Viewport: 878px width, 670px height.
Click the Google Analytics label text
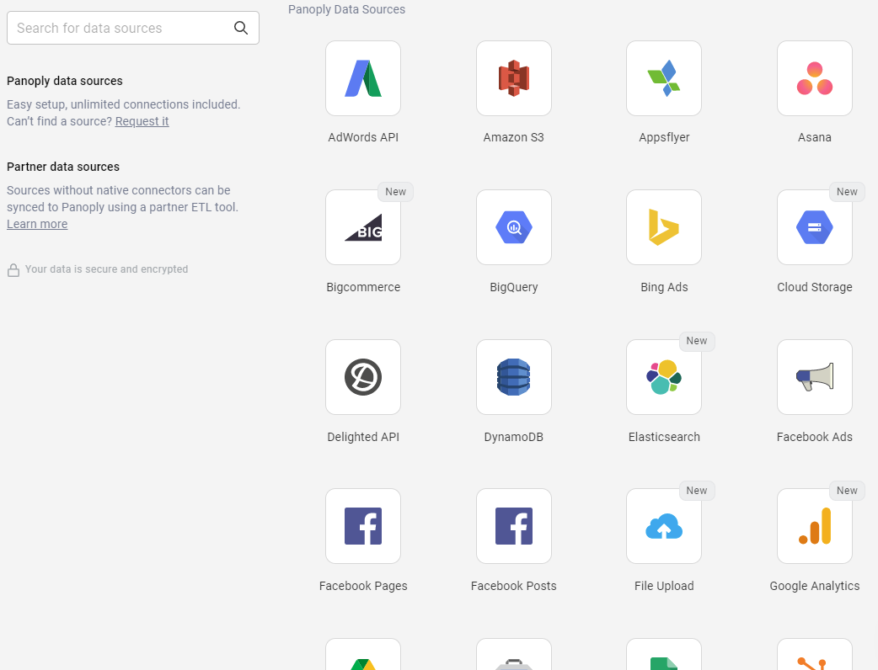tap(814, 586)
